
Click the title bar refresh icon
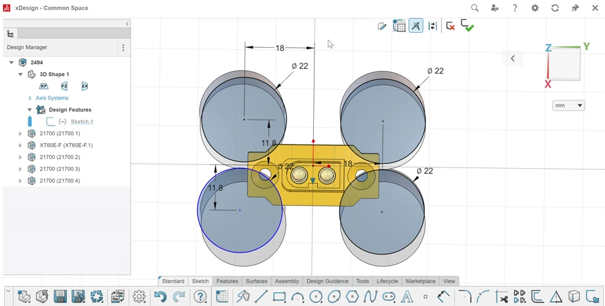[x=555, y=8]
